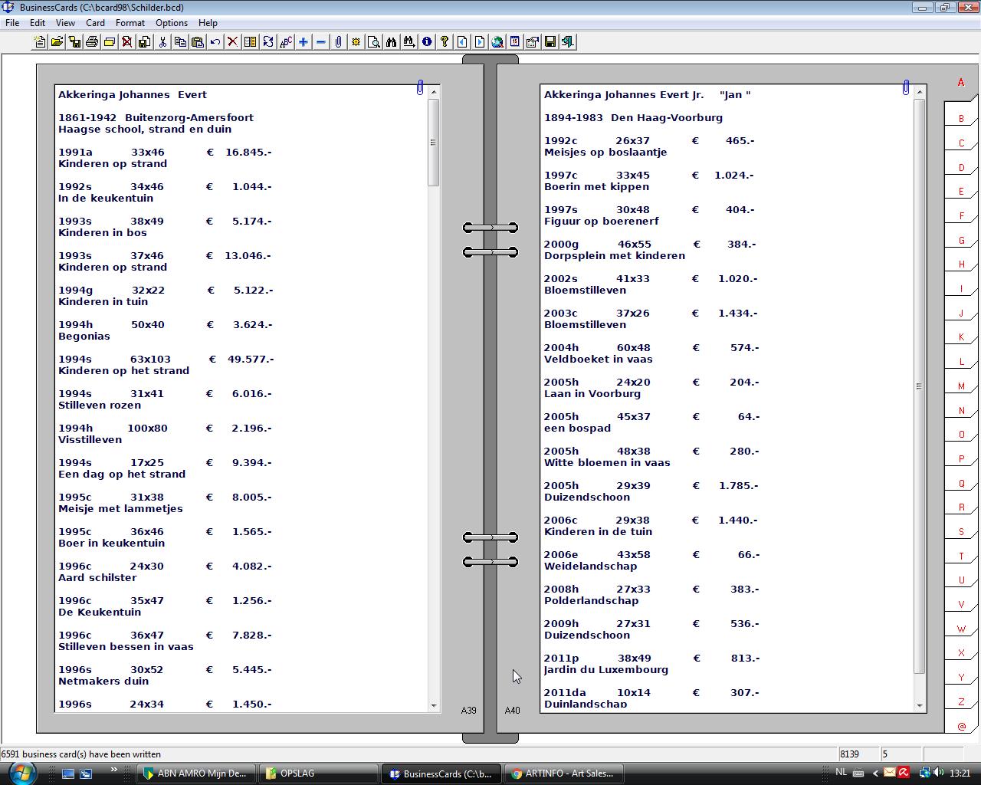Click the Cut scissors icon

pos(162,42)
